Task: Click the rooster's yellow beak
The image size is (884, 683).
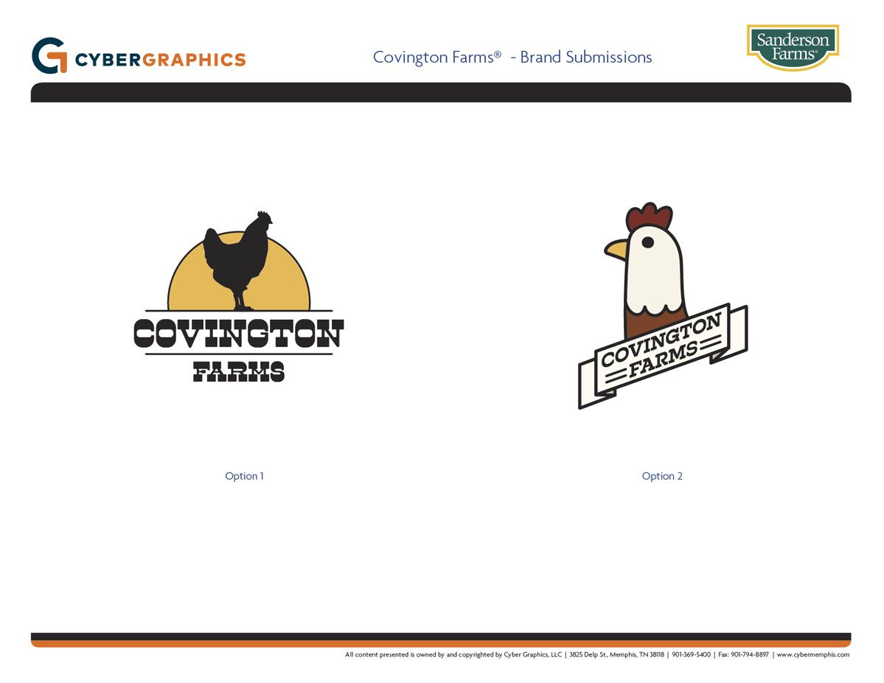Action: [x=616, y=250]
